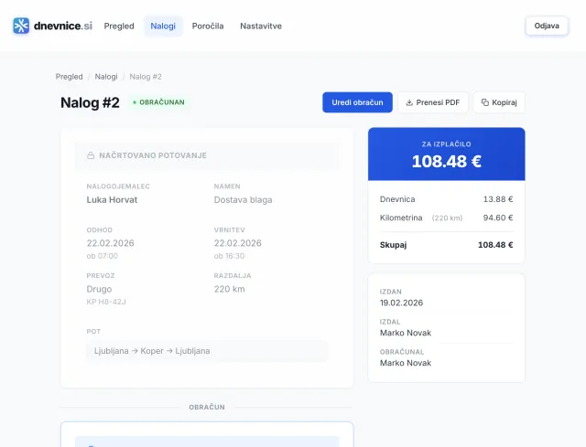The width and height of the screenshot is (586, 447).
Task: Click the Za izplačilo 108.48 € total card
Action: (446, 154)
